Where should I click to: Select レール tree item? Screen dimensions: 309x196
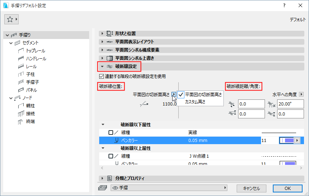[31, 67]
